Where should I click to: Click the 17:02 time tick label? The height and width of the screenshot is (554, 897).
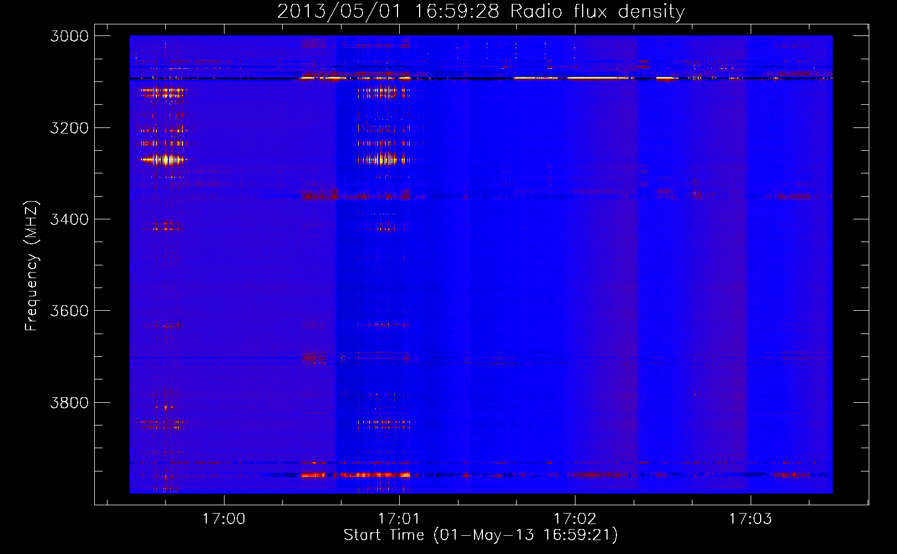[x=575, y=519]
